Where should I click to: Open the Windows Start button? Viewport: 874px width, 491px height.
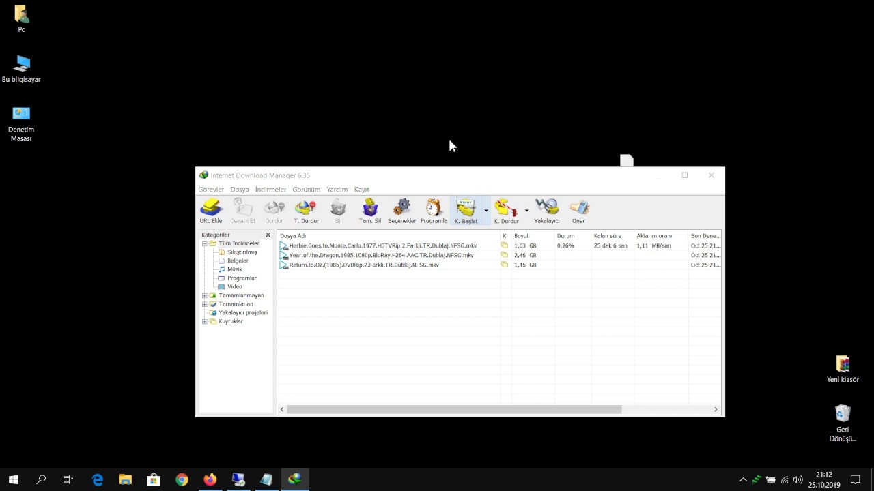point(13,479)
